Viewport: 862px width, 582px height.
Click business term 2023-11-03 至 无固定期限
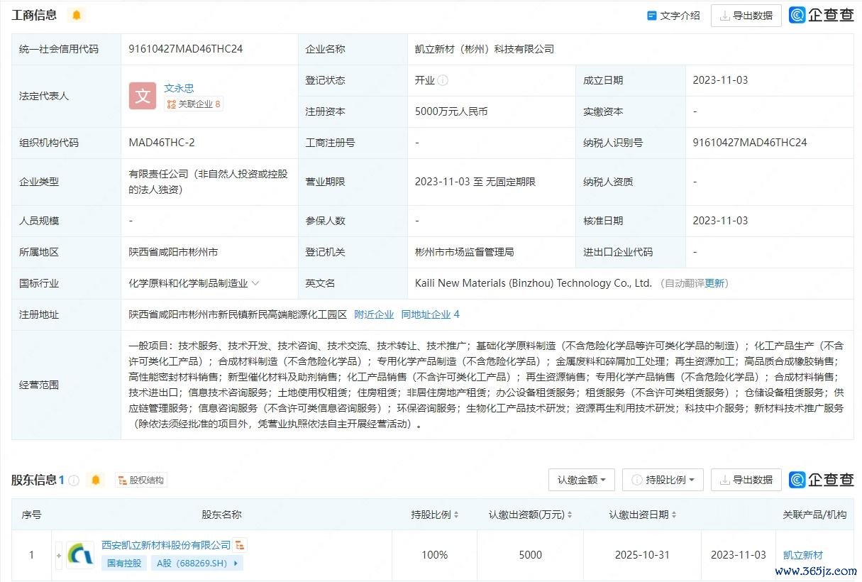[x=475, y=182]
